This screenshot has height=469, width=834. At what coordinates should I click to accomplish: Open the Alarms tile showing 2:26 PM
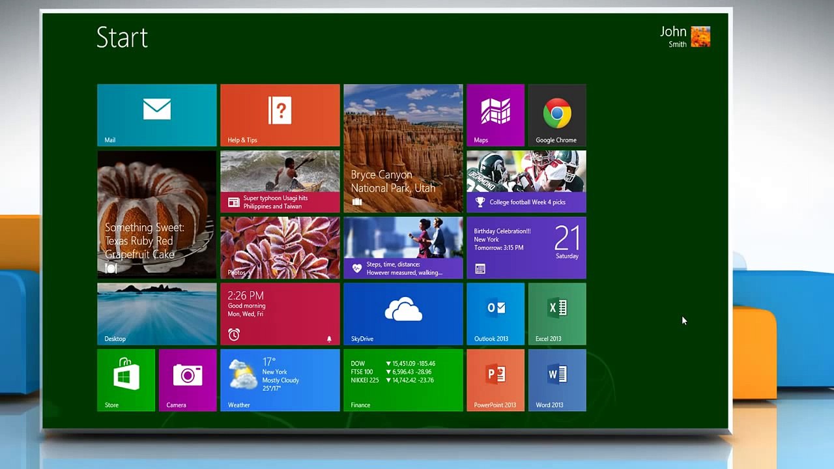coord(280,314)
